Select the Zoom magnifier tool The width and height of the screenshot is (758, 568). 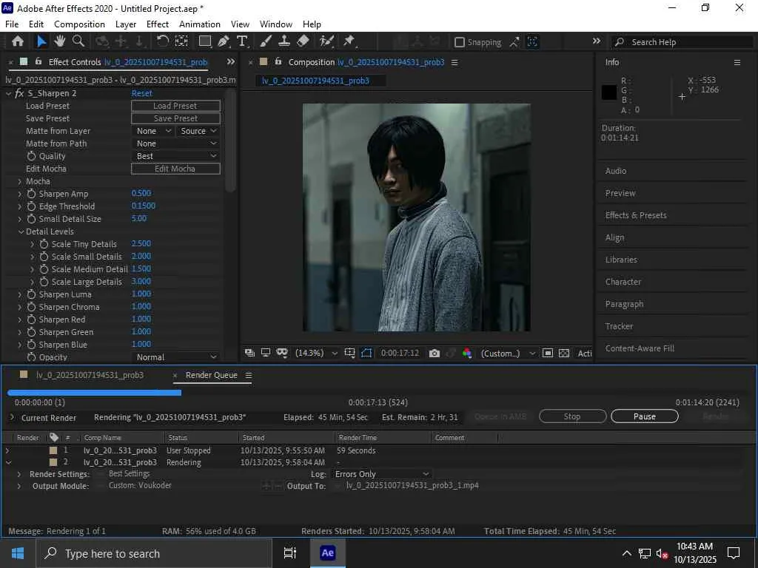(x=78, y=41)
